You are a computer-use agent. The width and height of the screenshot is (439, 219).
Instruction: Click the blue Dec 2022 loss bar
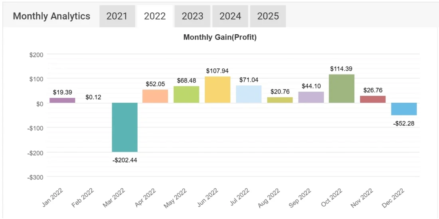[404, 109]
